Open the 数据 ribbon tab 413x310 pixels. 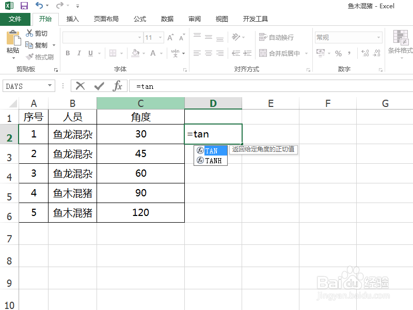pos(167,19)
